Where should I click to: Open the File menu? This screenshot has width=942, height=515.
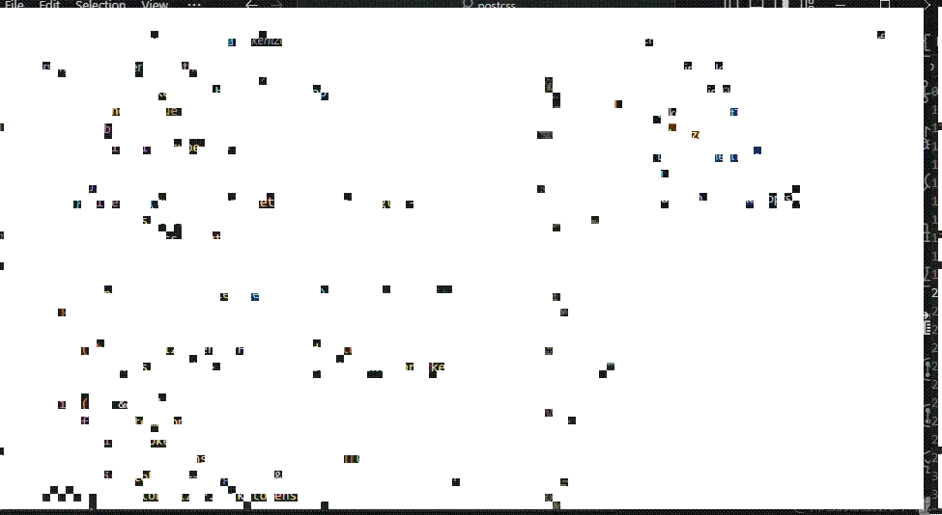pyautogui.click(x=14, y=5)
